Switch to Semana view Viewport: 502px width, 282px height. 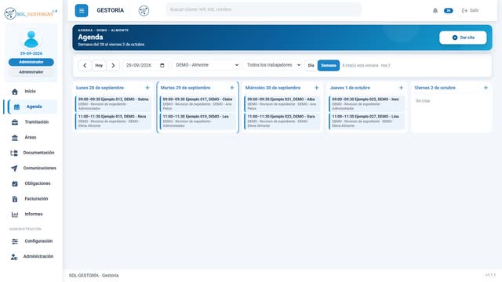pyautogui.click(x=329, y=66)
